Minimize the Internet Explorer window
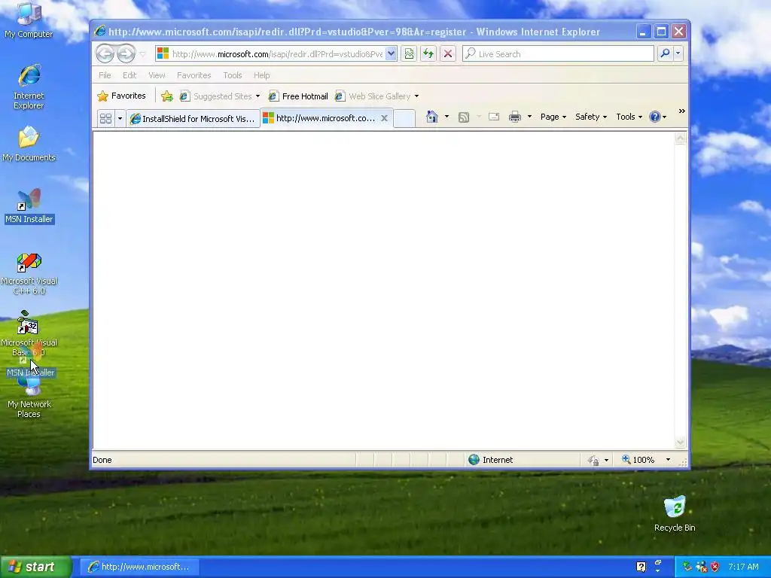 pos(643,32)
